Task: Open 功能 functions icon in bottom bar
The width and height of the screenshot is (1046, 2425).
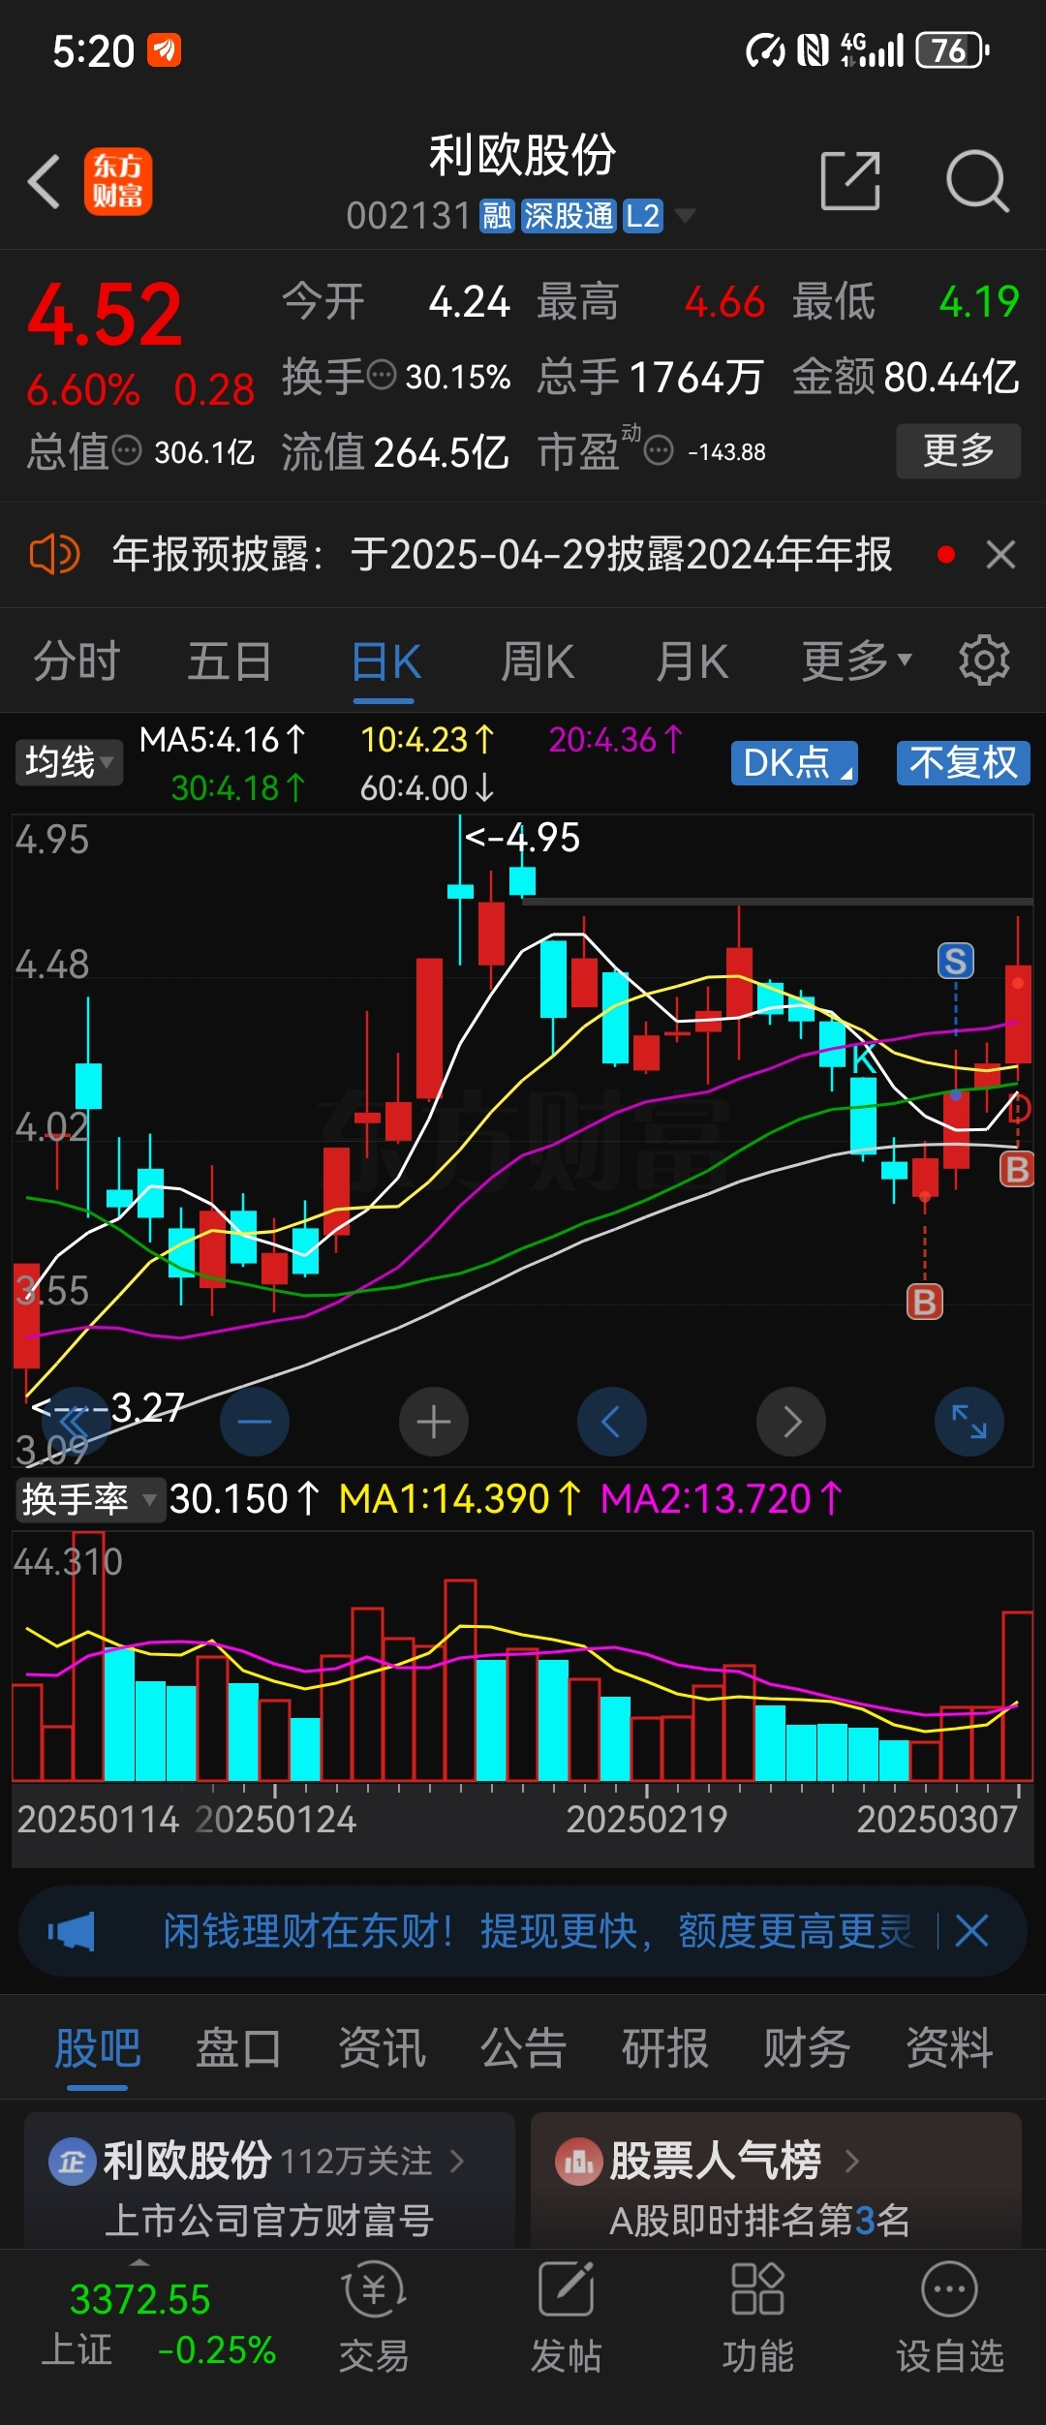Action: [757, 2318]
